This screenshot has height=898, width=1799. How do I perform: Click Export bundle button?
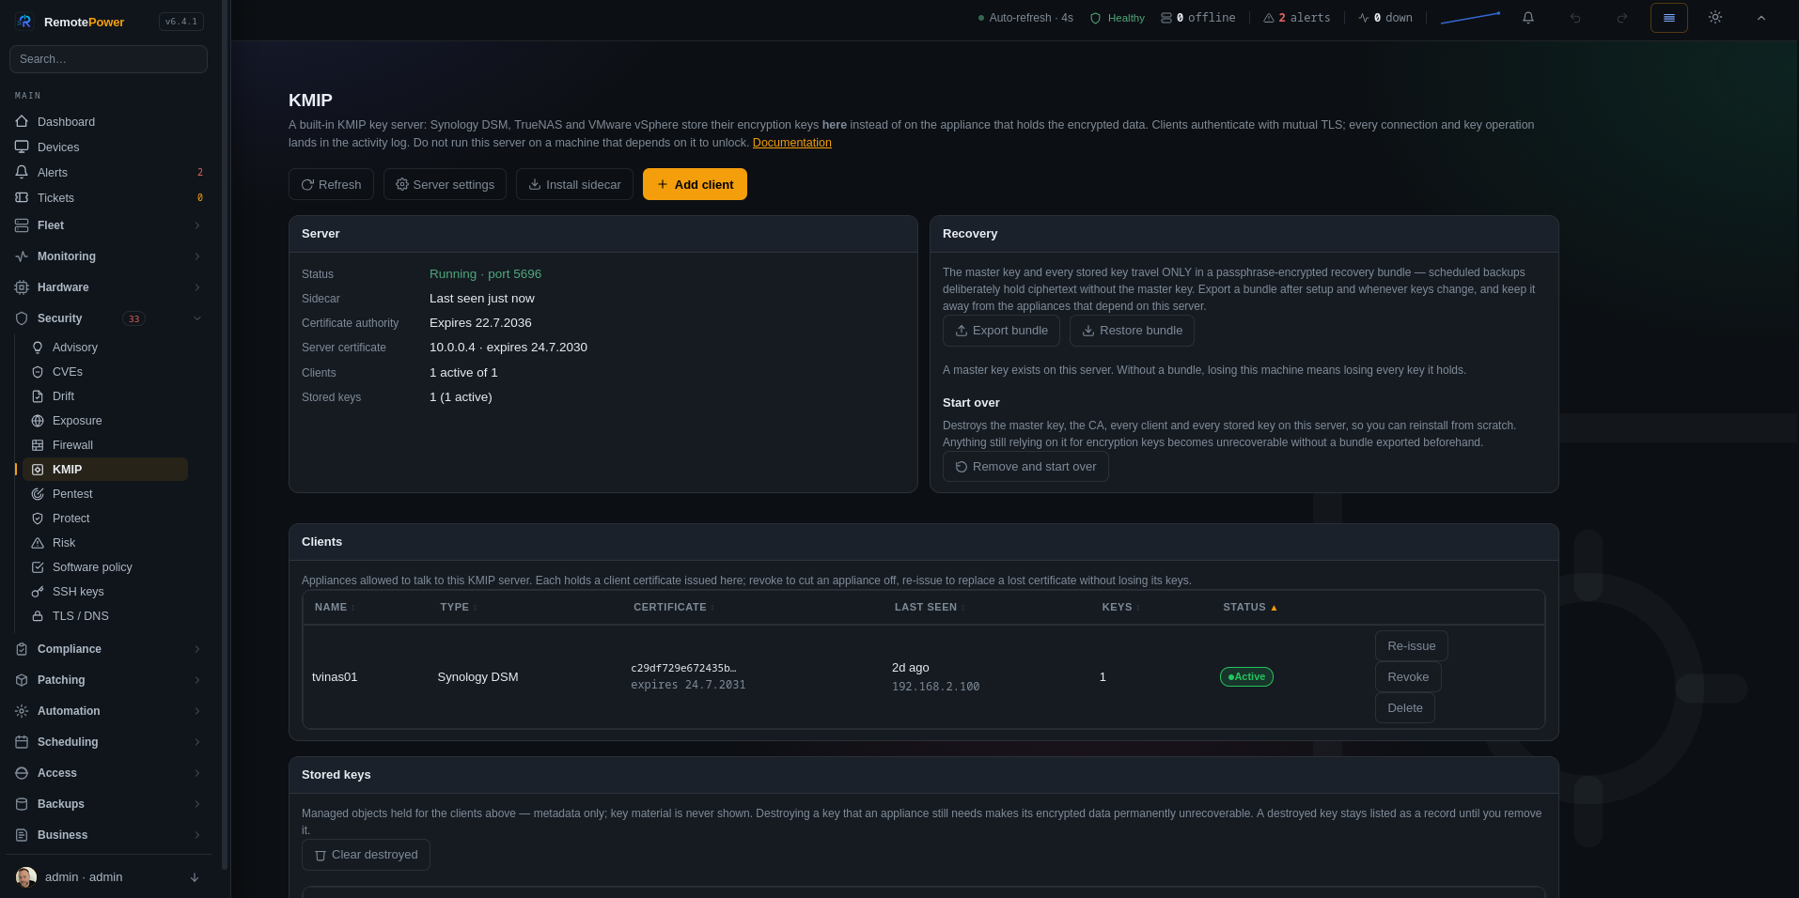(1001, 331)
